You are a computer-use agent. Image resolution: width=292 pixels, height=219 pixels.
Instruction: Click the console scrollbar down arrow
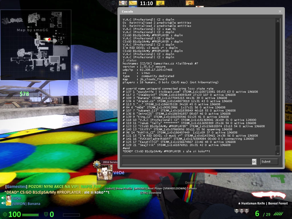[278, 154]
